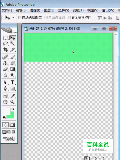Select the Move tool in toolbox
The image size is (120, 160).
(x=13, y=38)
